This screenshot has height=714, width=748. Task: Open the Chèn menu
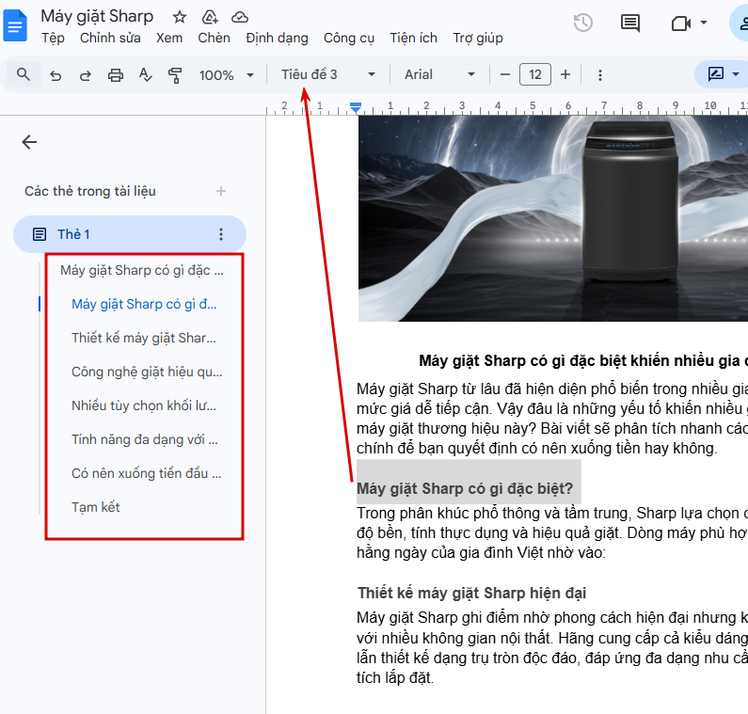coord(214,39)
